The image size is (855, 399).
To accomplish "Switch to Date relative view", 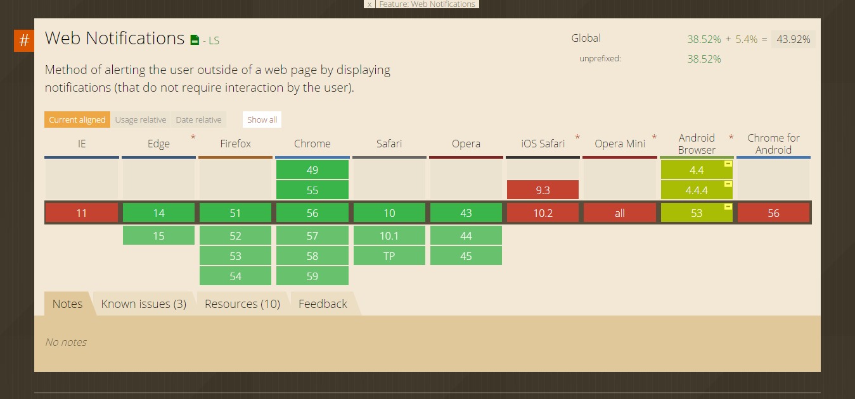I will pos(198,120).
